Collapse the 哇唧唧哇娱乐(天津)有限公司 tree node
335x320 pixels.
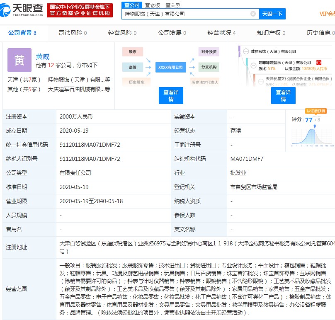tap(253, 65)
